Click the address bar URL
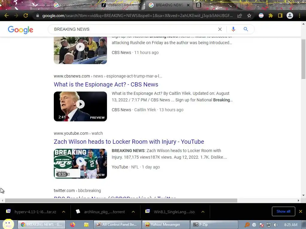 (137, 16)
